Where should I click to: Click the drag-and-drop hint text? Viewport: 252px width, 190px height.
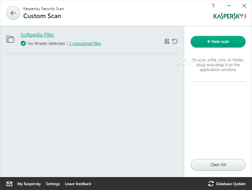[x=218, y=65]
